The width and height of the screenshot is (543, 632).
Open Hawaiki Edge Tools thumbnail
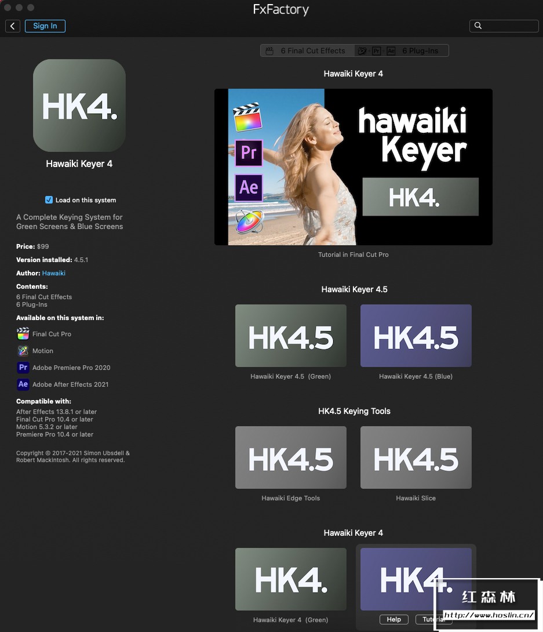tap(291, 457)
